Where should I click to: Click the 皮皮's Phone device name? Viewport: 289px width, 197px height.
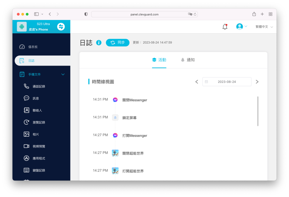38,29
